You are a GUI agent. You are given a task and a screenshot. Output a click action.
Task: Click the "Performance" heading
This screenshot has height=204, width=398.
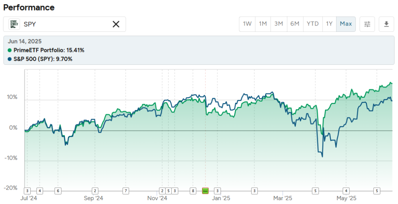point(29,7)
